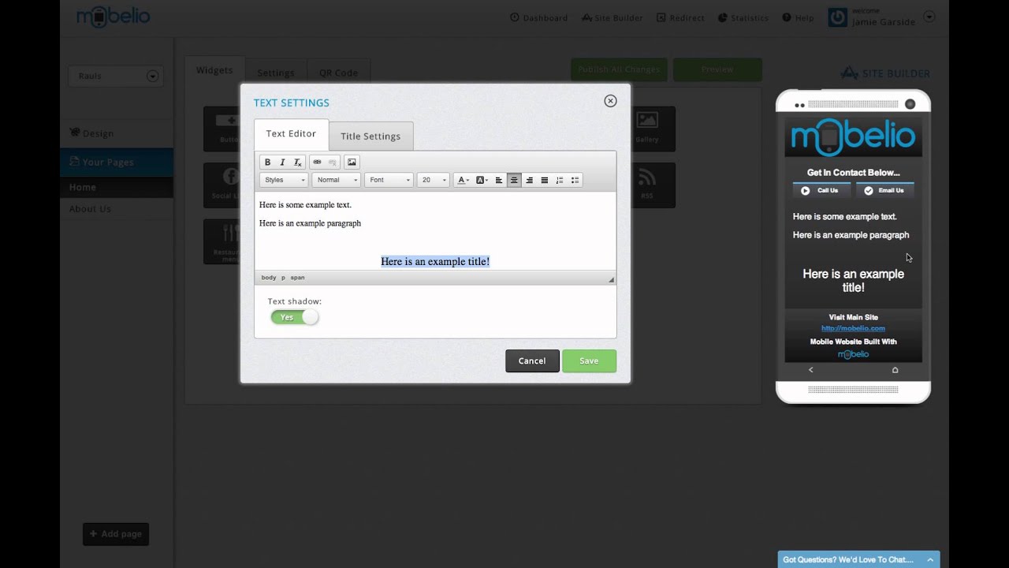Viewport: 1009px width, 568px height.
Task: Click the Publish All Changes button
Action: point(619,69)
